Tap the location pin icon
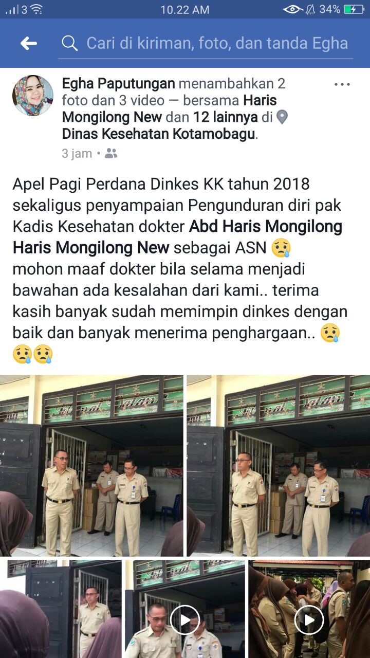Viewport: 370px width, 658px height. click(x=282, y=118)
